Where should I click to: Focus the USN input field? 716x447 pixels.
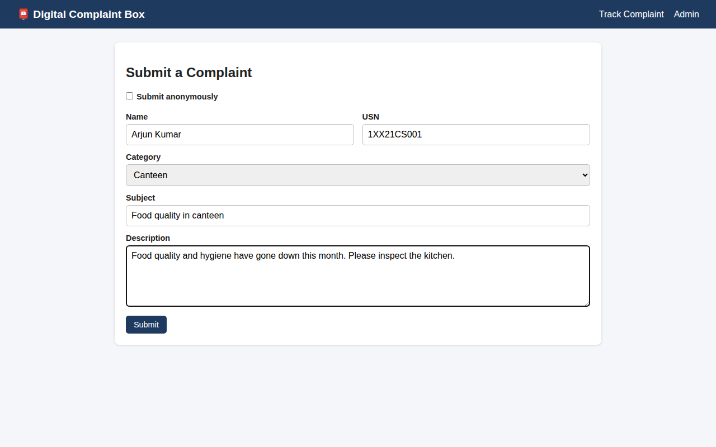coord(476,135)
